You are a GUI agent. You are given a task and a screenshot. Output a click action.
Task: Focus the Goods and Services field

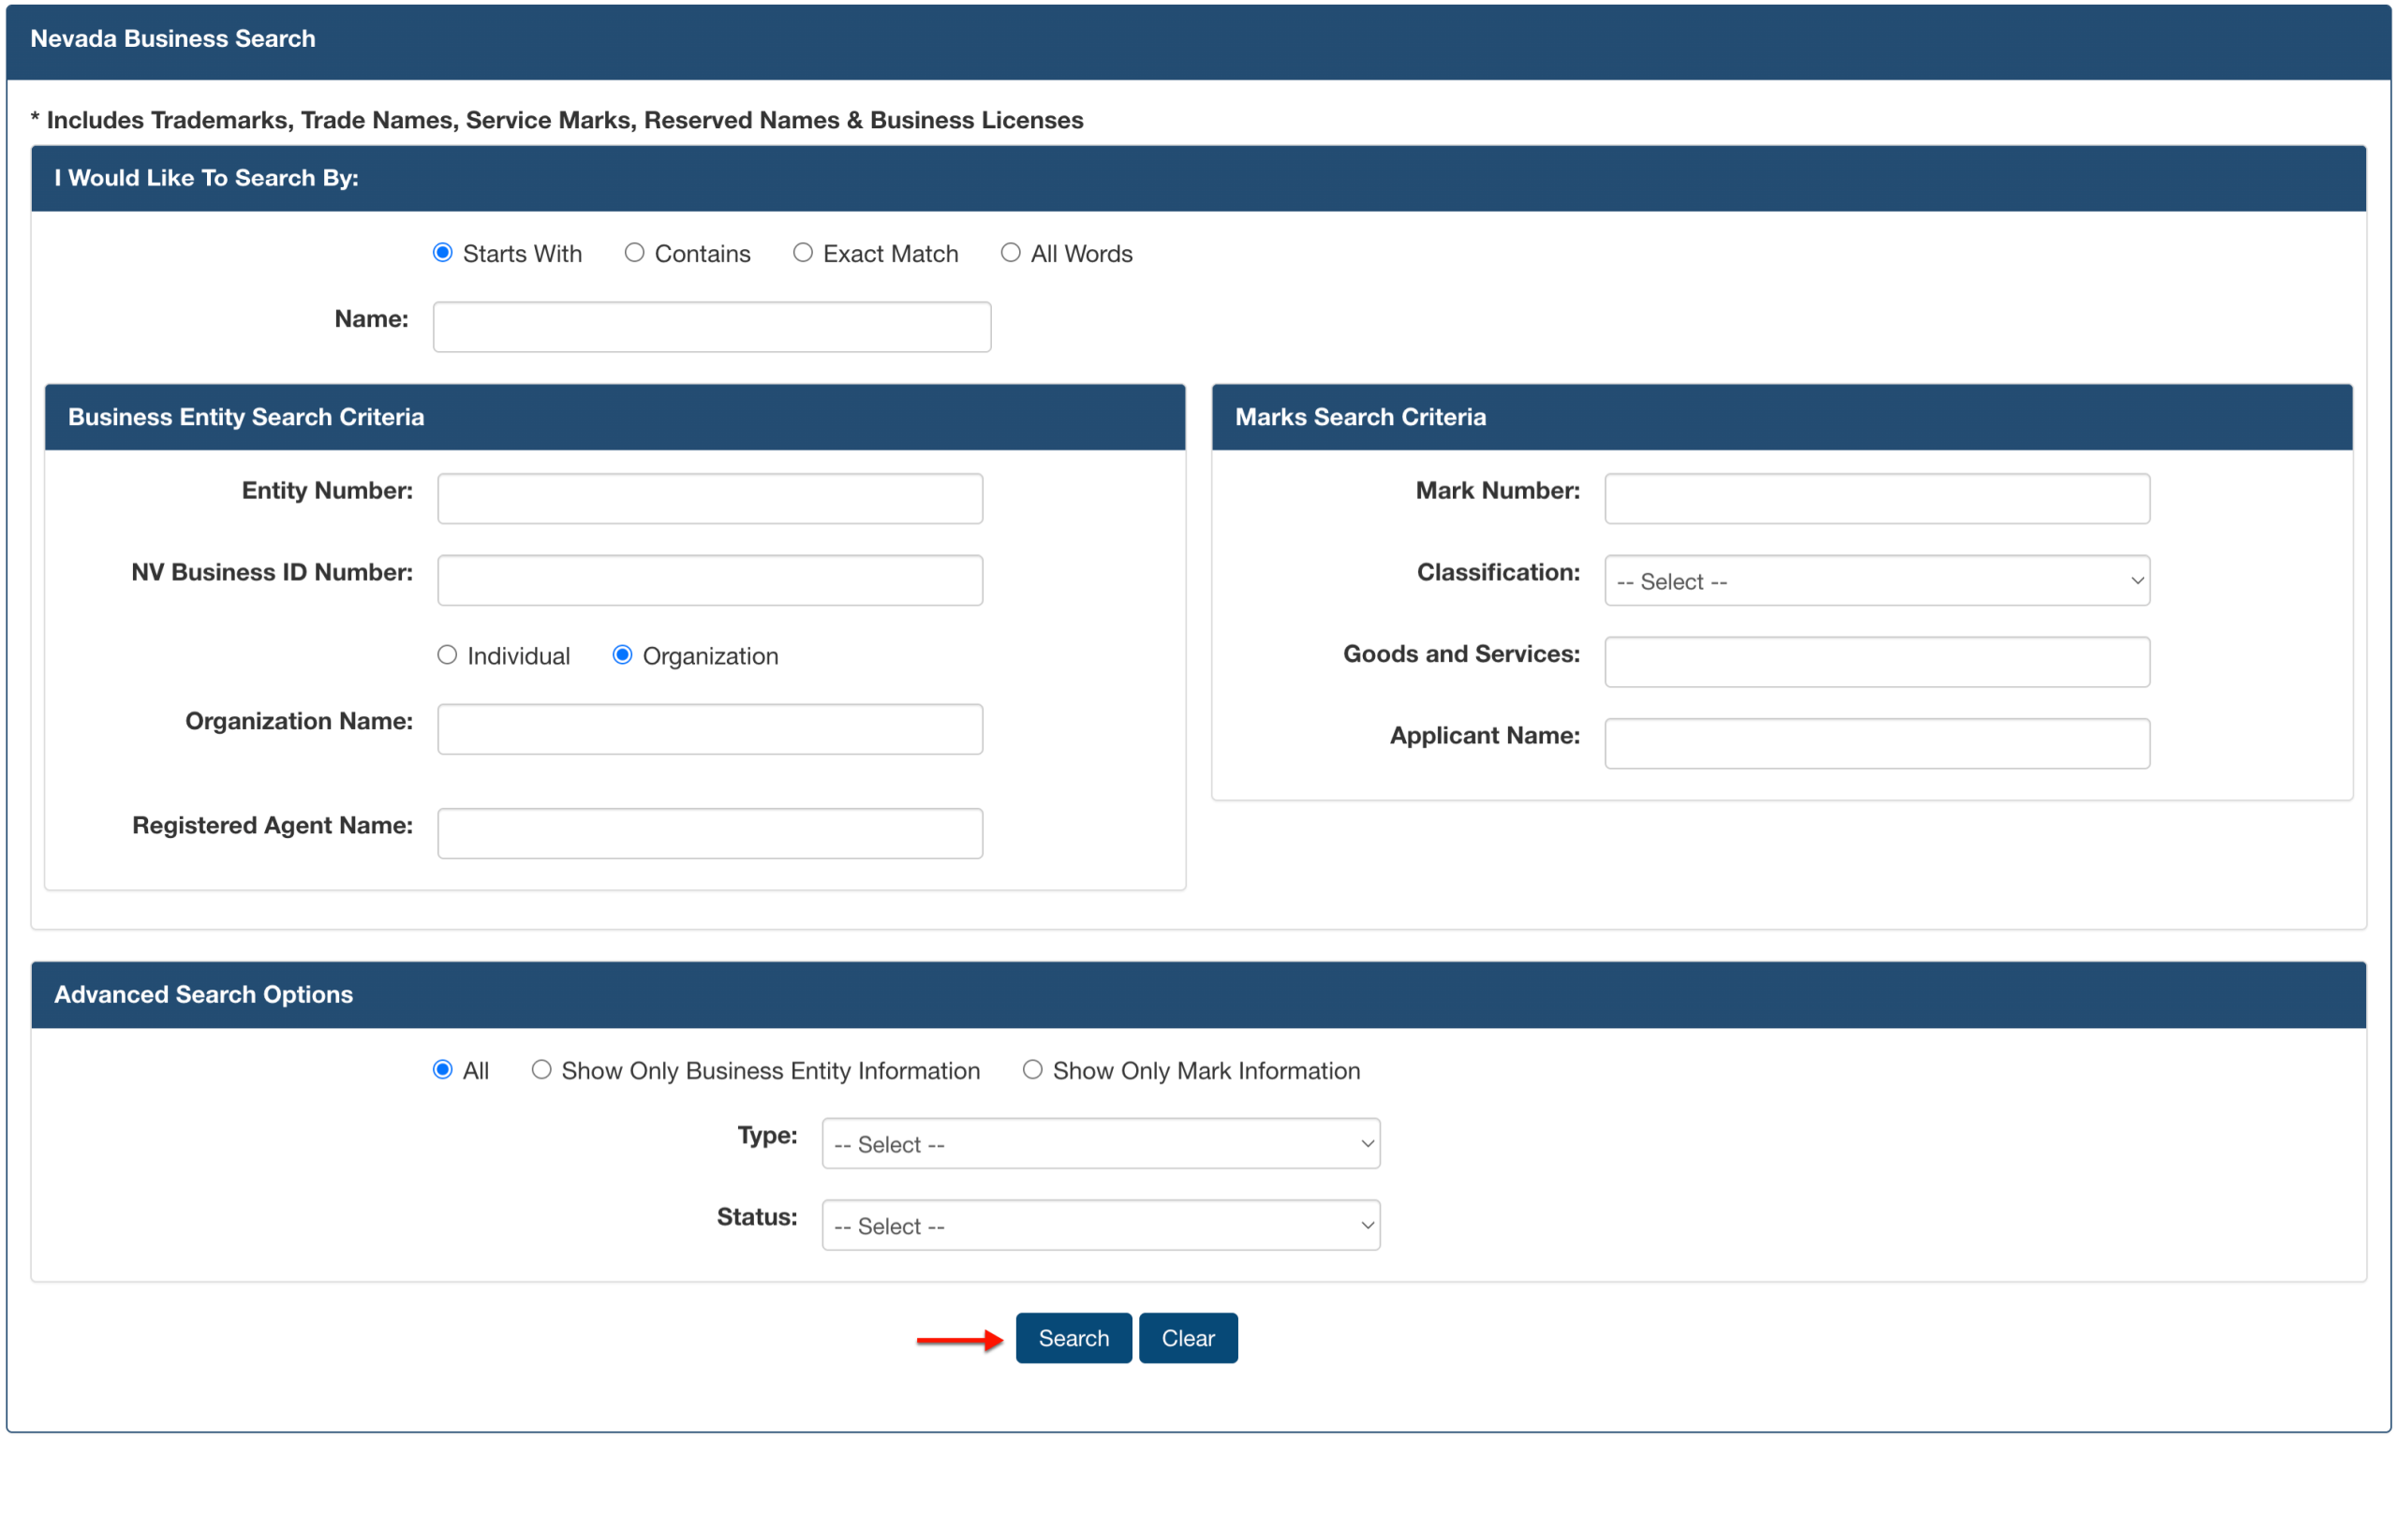coord(1877,662)
